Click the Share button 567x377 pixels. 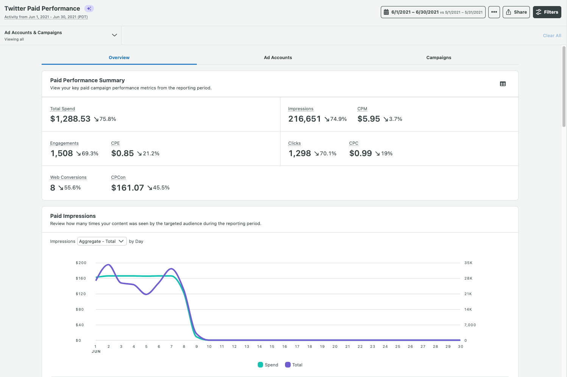click(x=516, y=12)
